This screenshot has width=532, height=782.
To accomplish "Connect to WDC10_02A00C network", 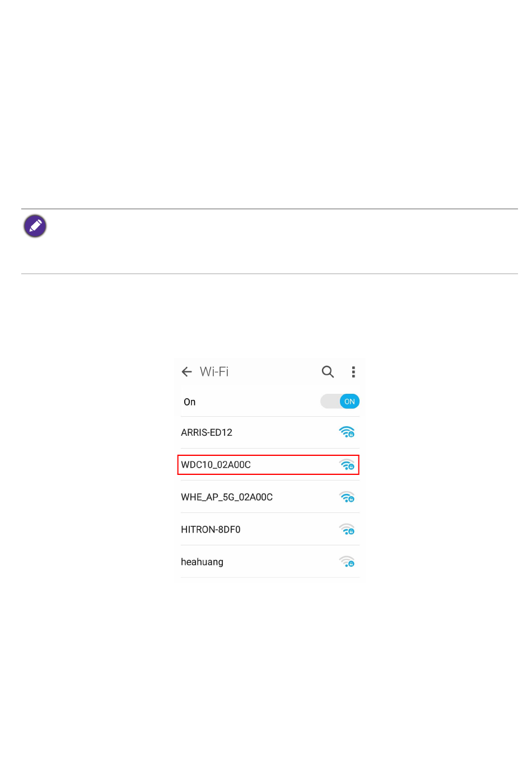I will point(268,465).
